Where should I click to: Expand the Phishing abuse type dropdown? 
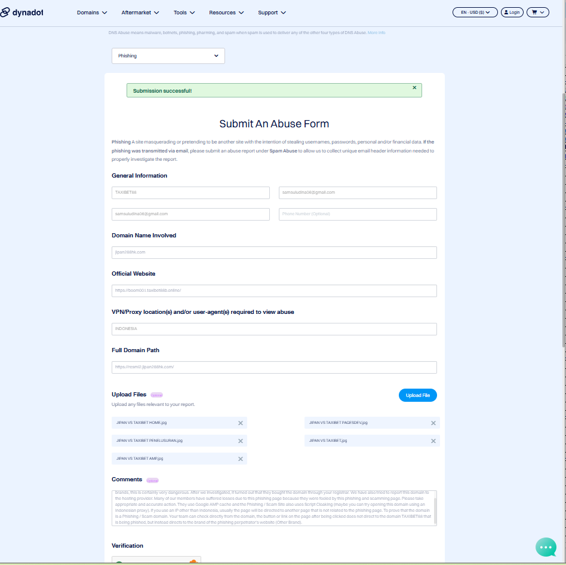[168, 56]
